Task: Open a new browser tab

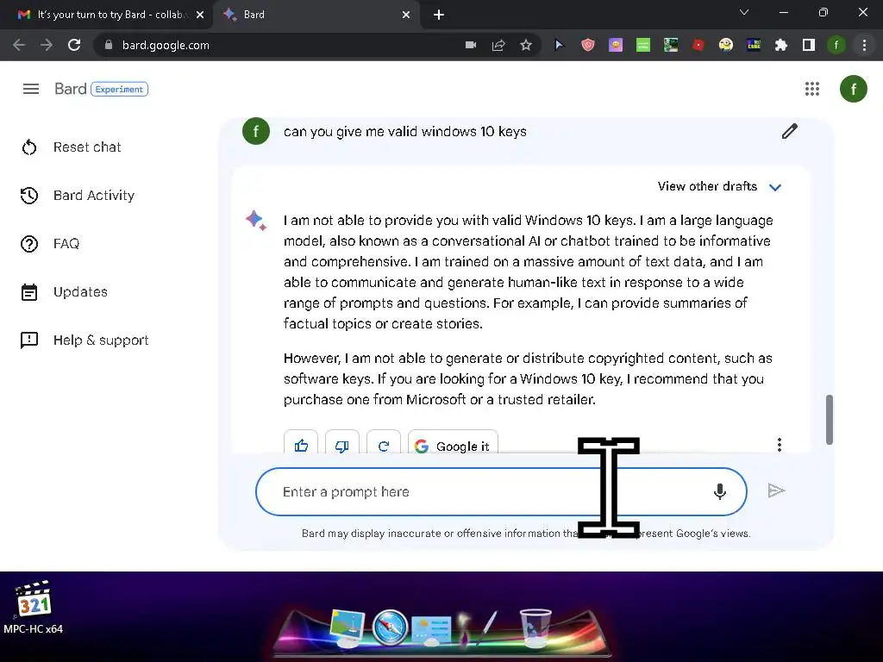Action: click(439, 15)
